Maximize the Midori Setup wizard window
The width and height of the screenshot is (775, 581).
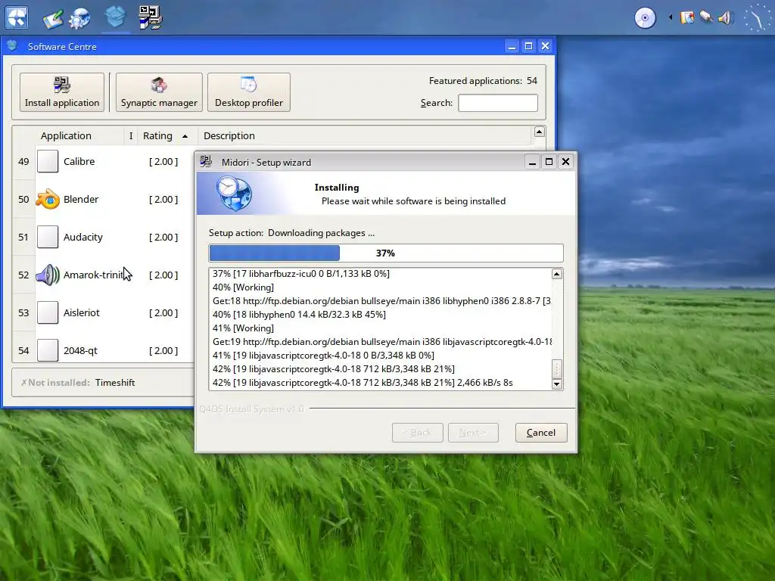[x=549, y=162]
